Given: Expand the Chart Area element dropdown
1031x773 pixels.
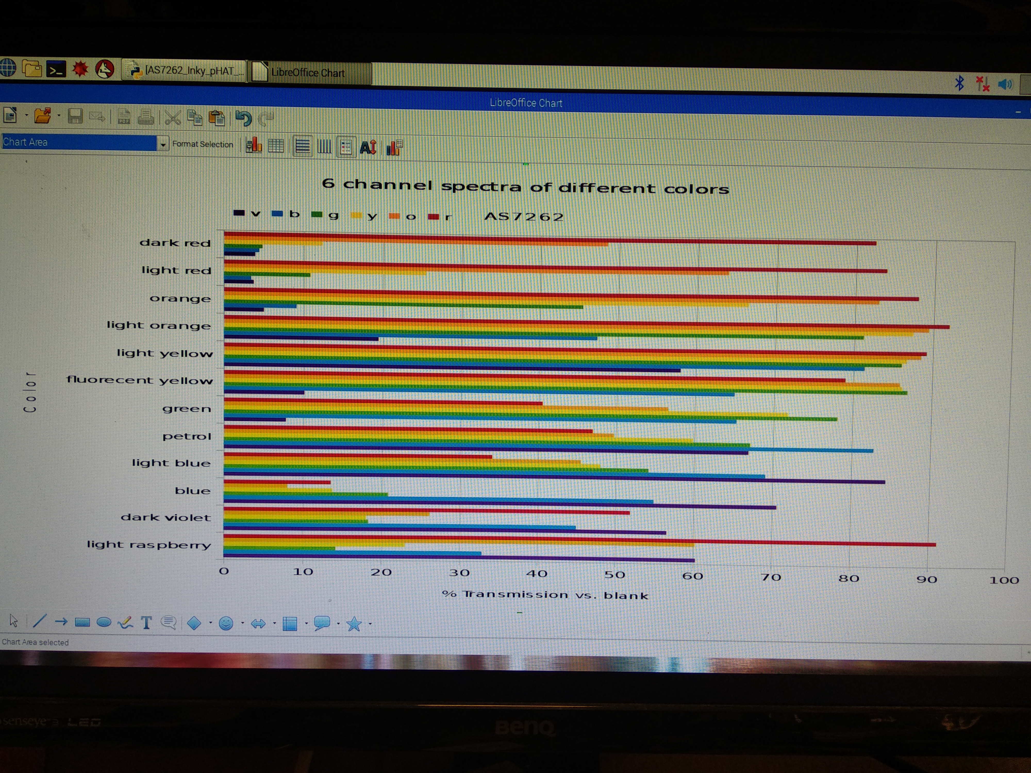Looking at the screenshot, I should [163, 145].
